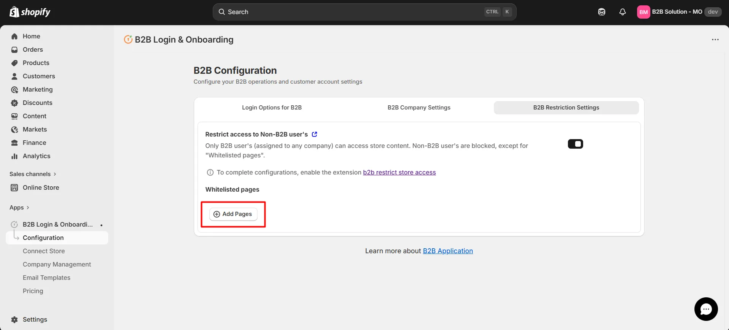
Task: Click the pin dot next to B2B Login & Onboardi...
Action: [101, 225]
